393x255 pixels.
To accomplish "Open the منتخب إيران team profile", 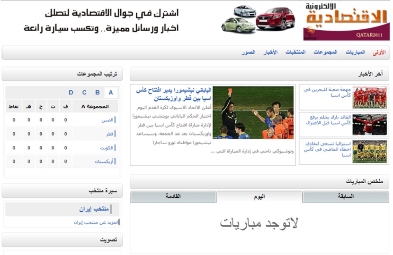I will pyautogui.click(x=94, y=209).
